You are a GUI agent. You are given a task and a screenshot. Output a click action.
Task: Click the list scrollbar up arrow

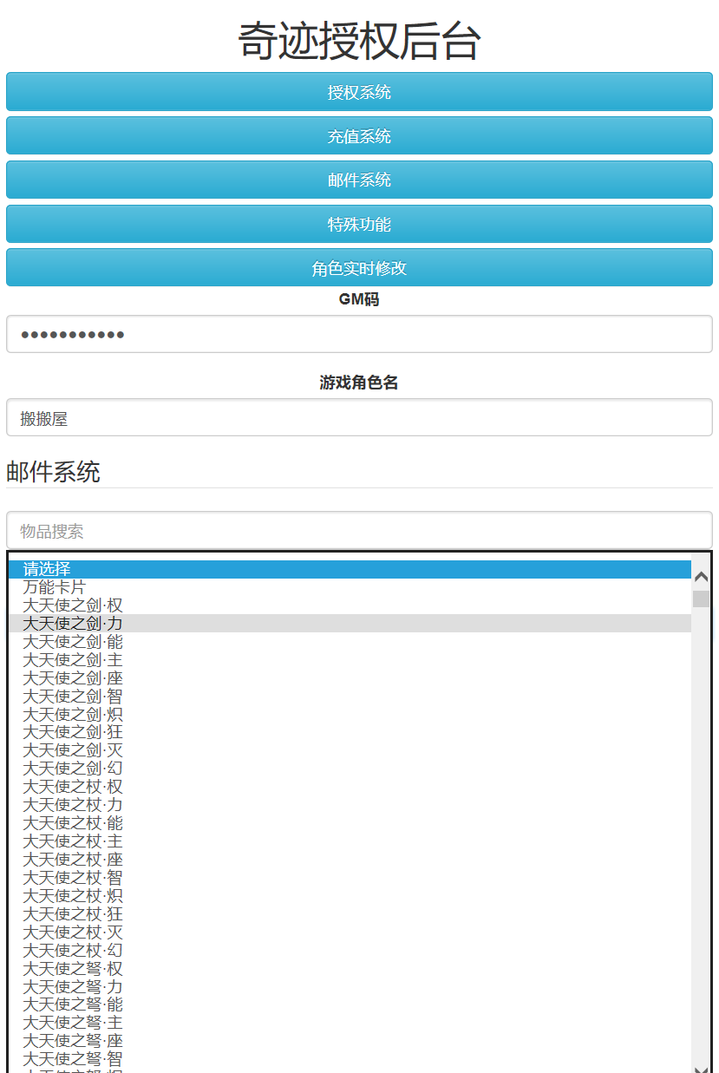701,577
